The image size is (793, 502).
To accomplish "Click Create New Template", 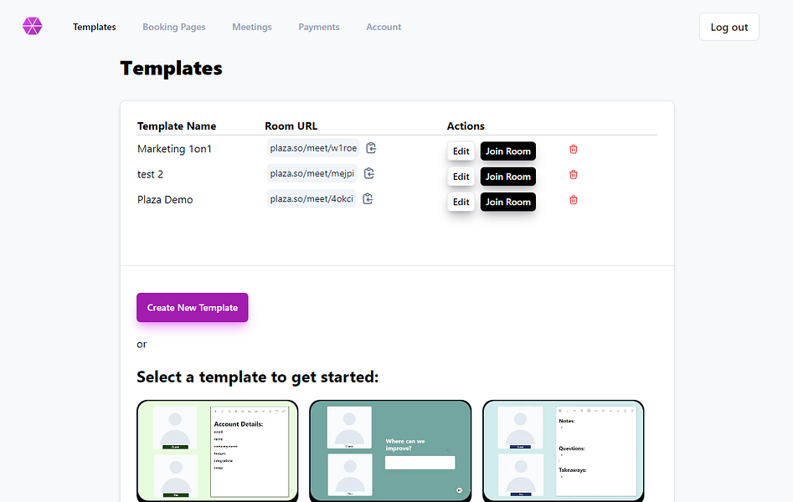I will pos(193,307).
